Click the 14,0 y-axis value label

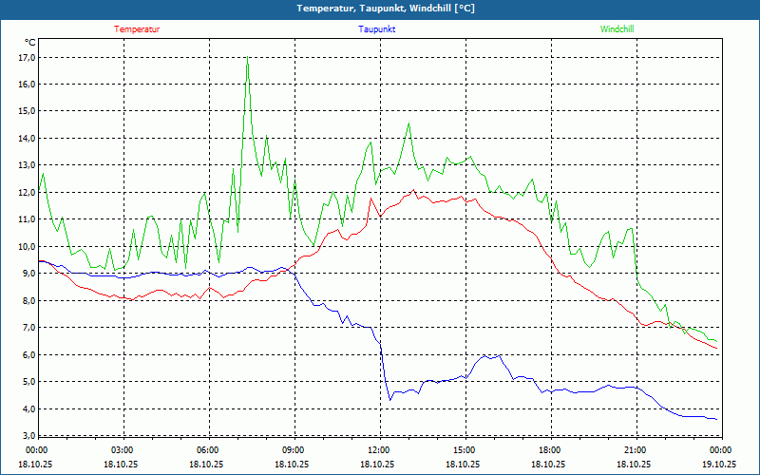pyautogui.click(x=27, y=139)
